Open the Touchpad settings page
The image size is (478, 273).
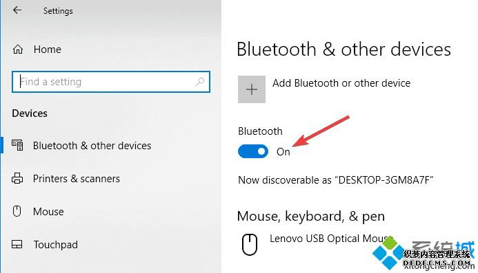coord(55,244)
